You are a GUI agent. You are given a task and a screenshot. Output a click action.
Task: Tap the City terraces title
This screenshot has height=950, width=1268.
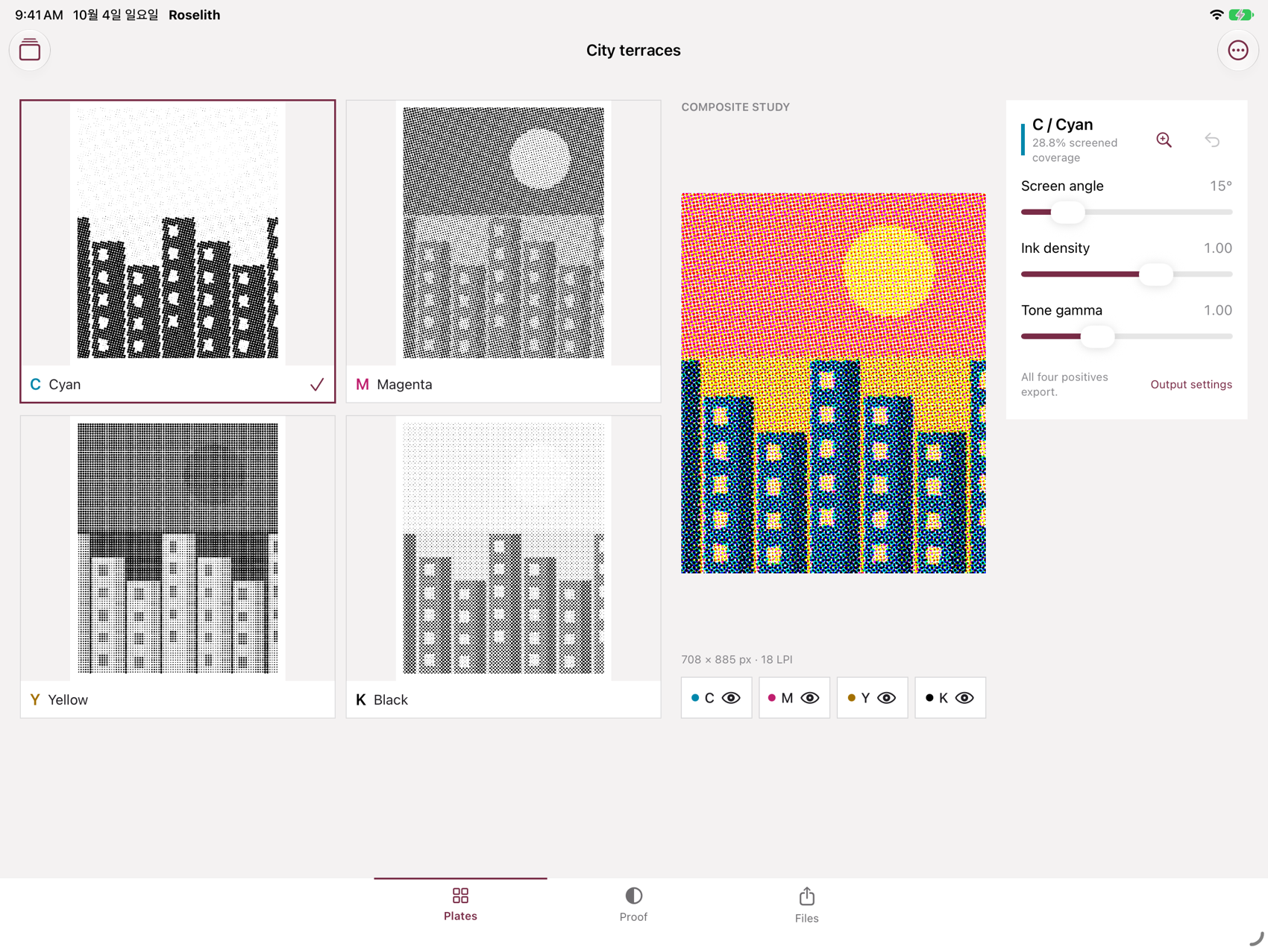(633, 50)
